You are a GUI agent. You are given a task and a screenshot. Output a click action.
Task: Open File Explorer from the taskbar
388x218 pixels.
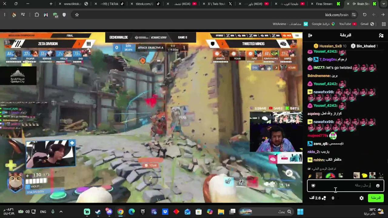pyautogui.click(x=221, y=212)
